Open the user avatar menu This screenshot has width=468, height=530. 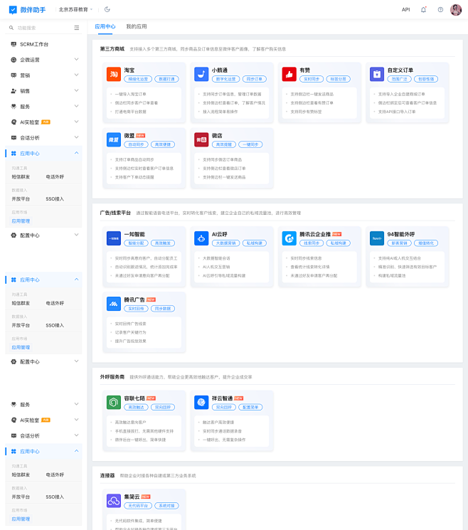pos(456,10)
